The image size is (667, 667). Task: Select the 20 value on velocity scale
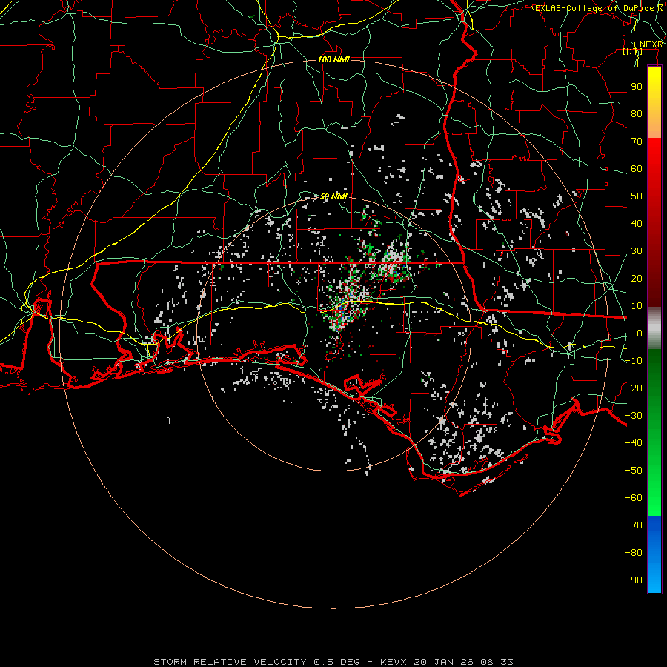coord(637,278)
